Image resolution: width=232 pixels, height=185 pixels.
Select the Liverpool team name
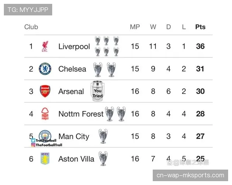[x=74, y=47]
